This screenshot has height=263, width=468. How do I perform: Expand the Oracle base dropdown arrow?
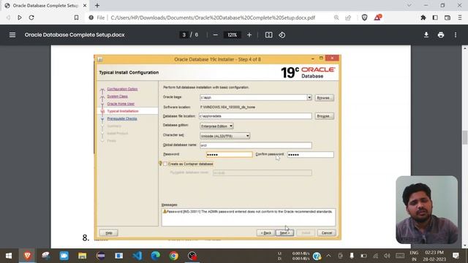309,97
